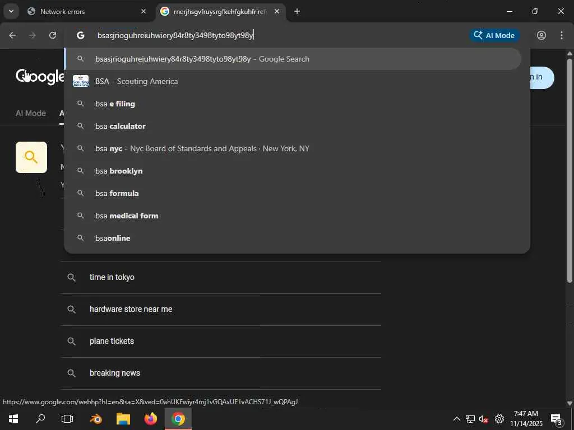Search for time in tokyo
This screenshot has height=430, width=574.
tap(221, 278)
